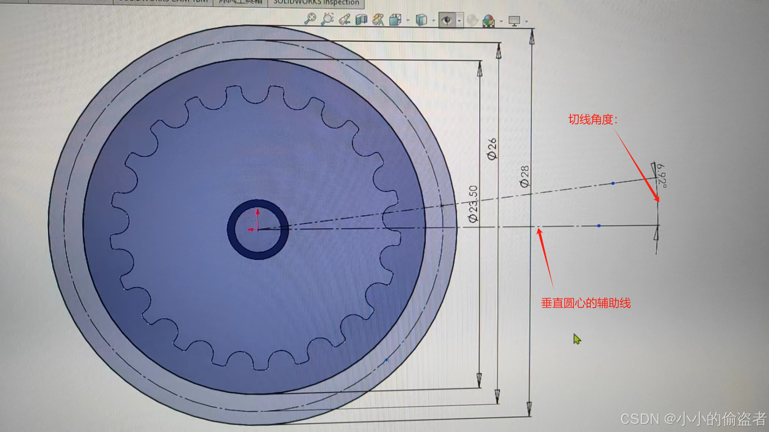The height and width of the screenshot is (432, 769).
Task: Click the View Settings monitor icon
Action: [514, 21]
